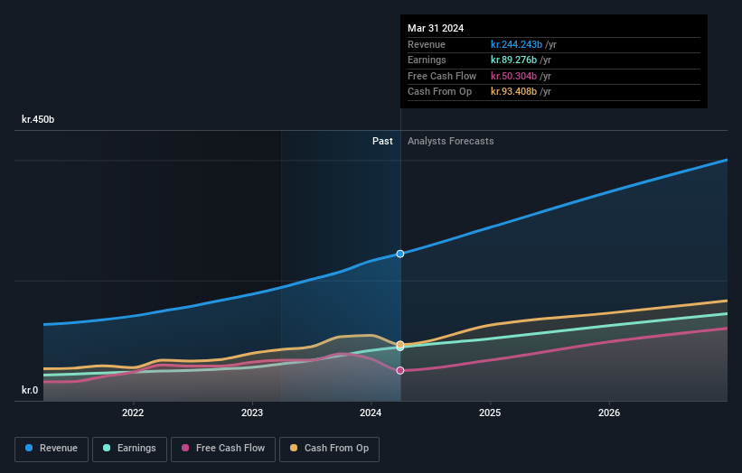Click the kr.244.243b revenue value

click(x=516, y=44)
